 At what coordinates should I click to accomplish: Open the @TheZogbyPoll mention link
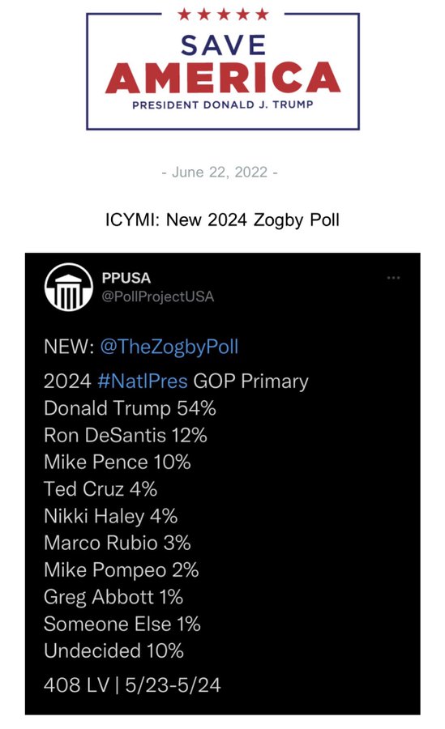(x=169, y=347)
